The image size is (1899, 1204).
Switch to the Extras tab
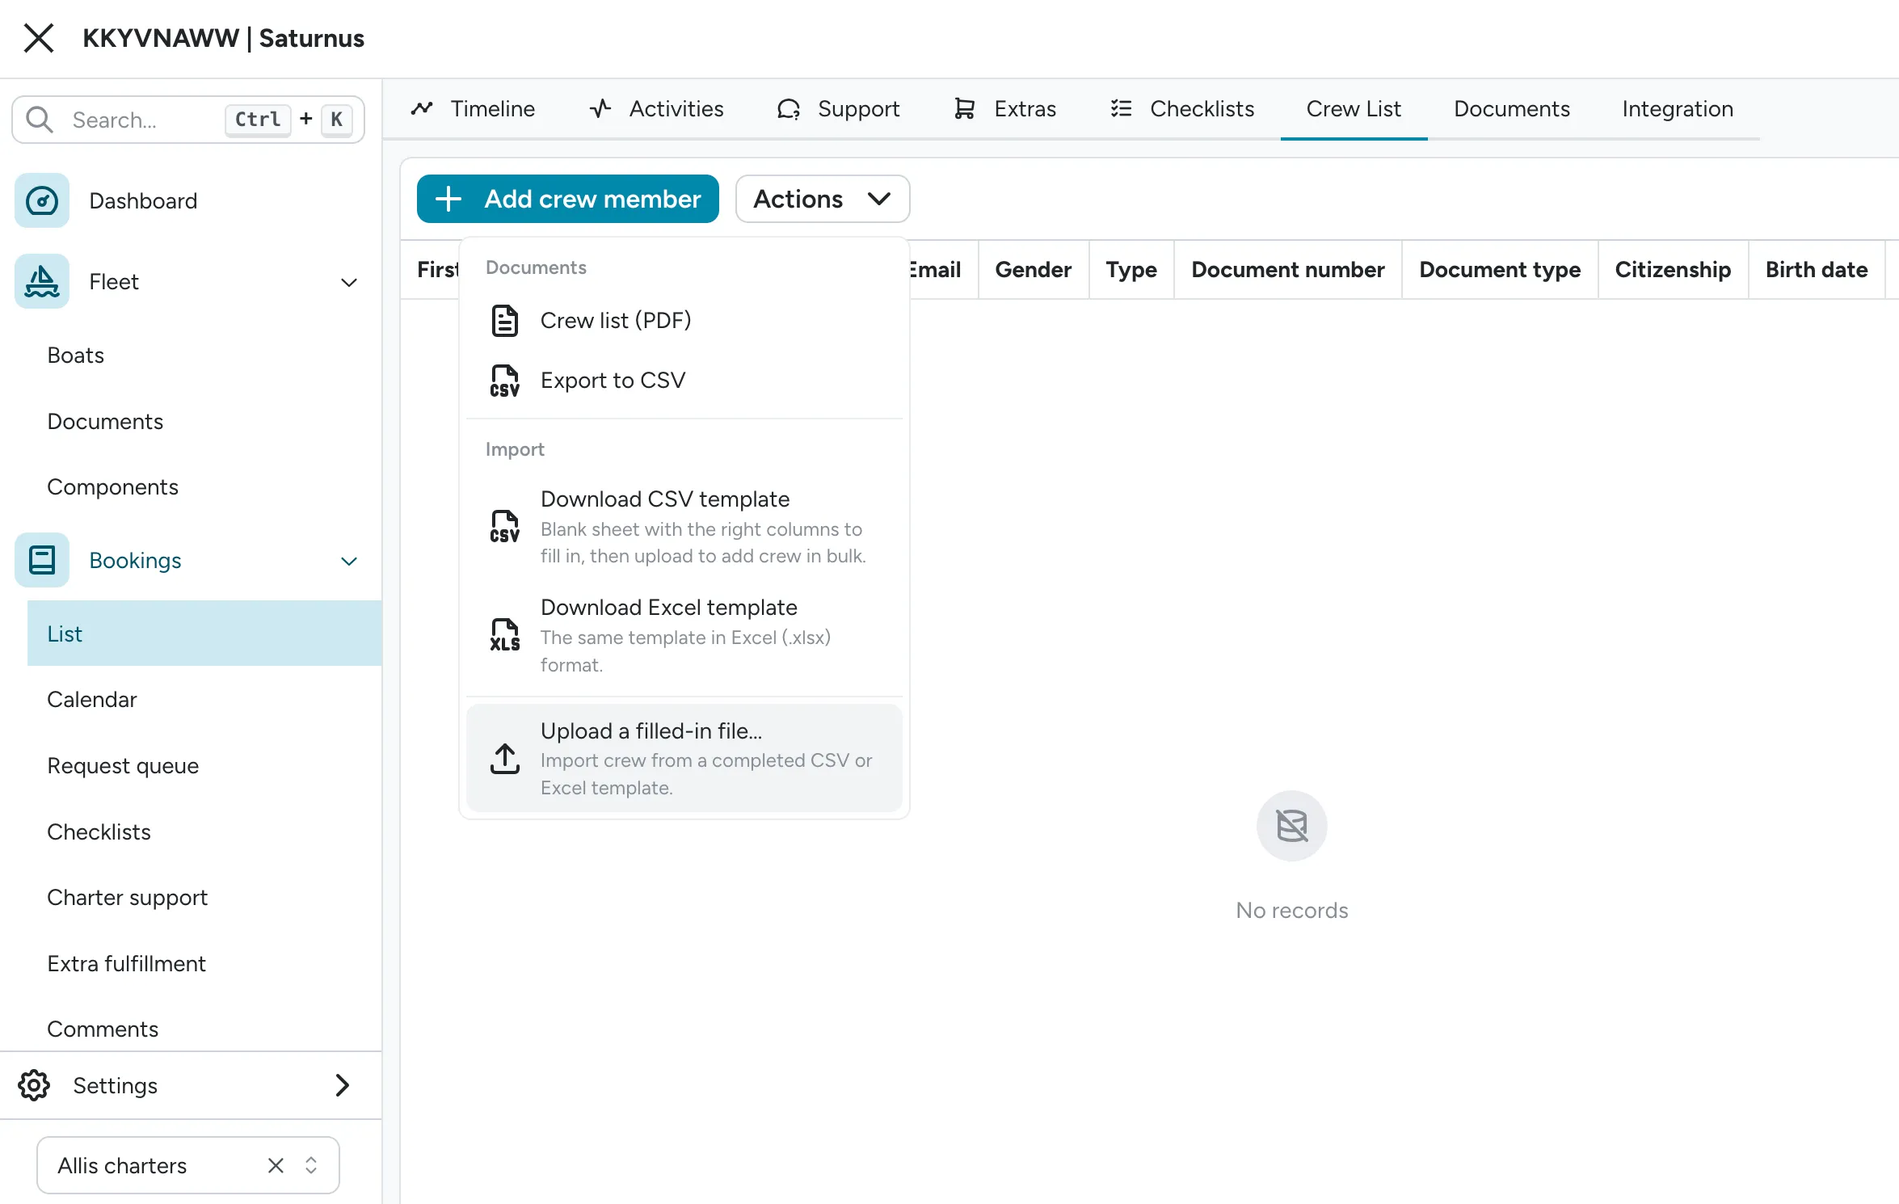(1004, 109)
